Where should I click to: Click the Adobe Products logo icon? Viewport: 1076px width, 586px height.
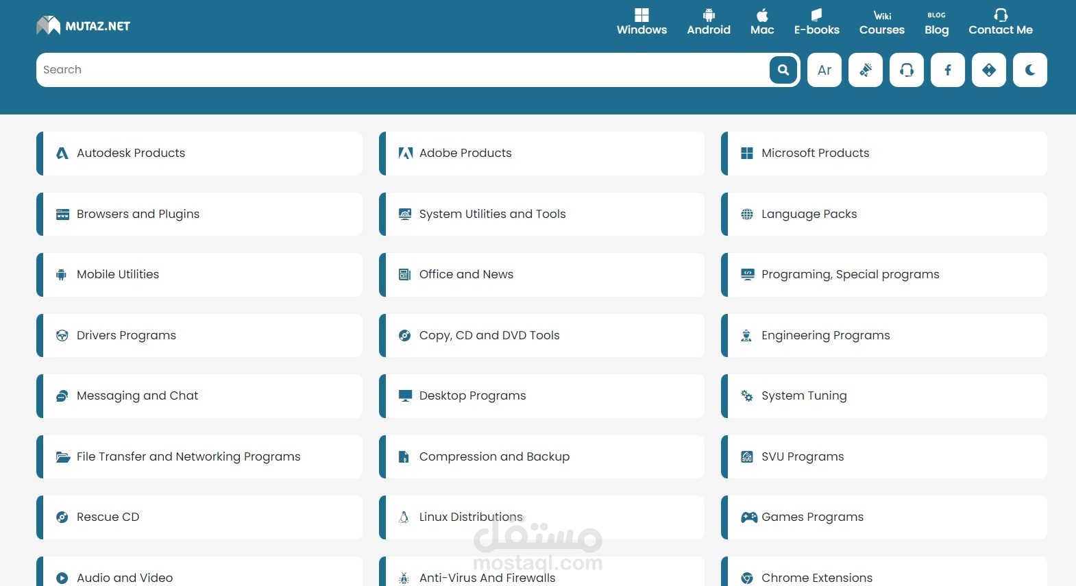pyautogui.click(x=405, y=154)
